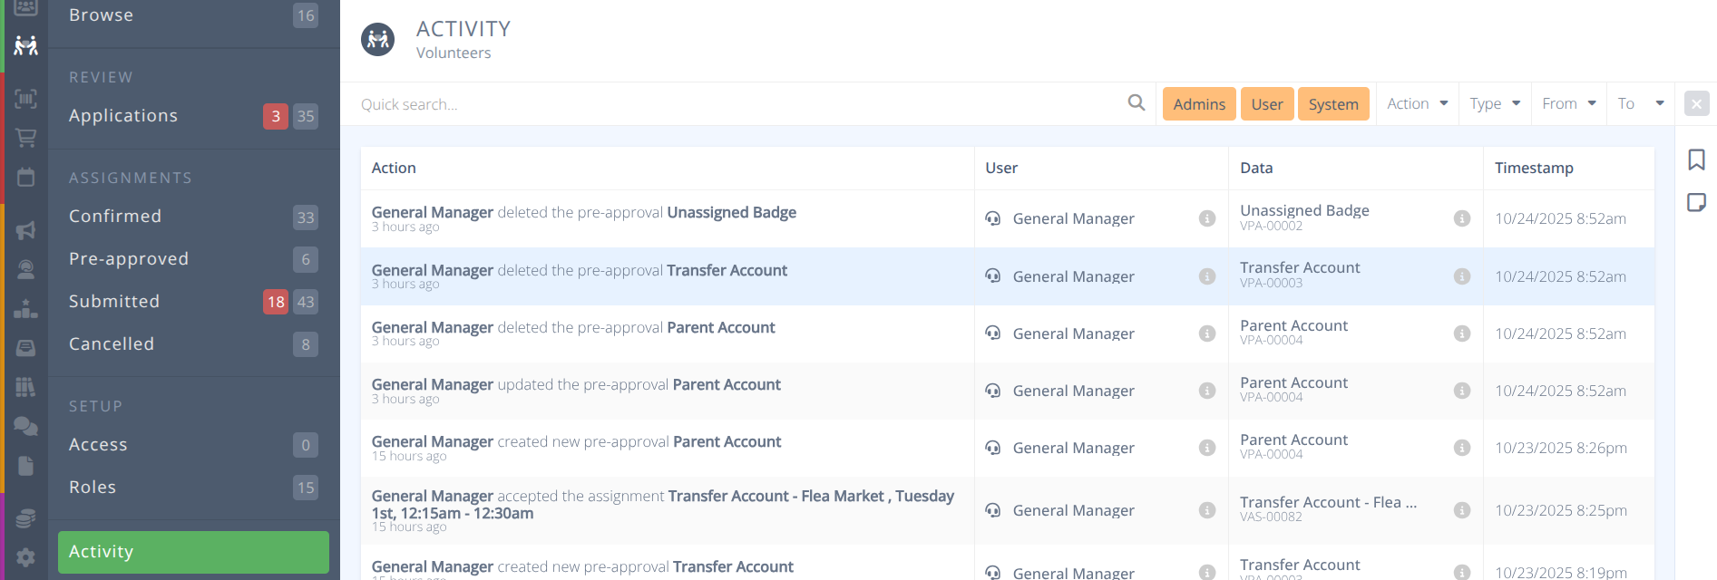Click the calendar icon in the left rail

(25, 178)
